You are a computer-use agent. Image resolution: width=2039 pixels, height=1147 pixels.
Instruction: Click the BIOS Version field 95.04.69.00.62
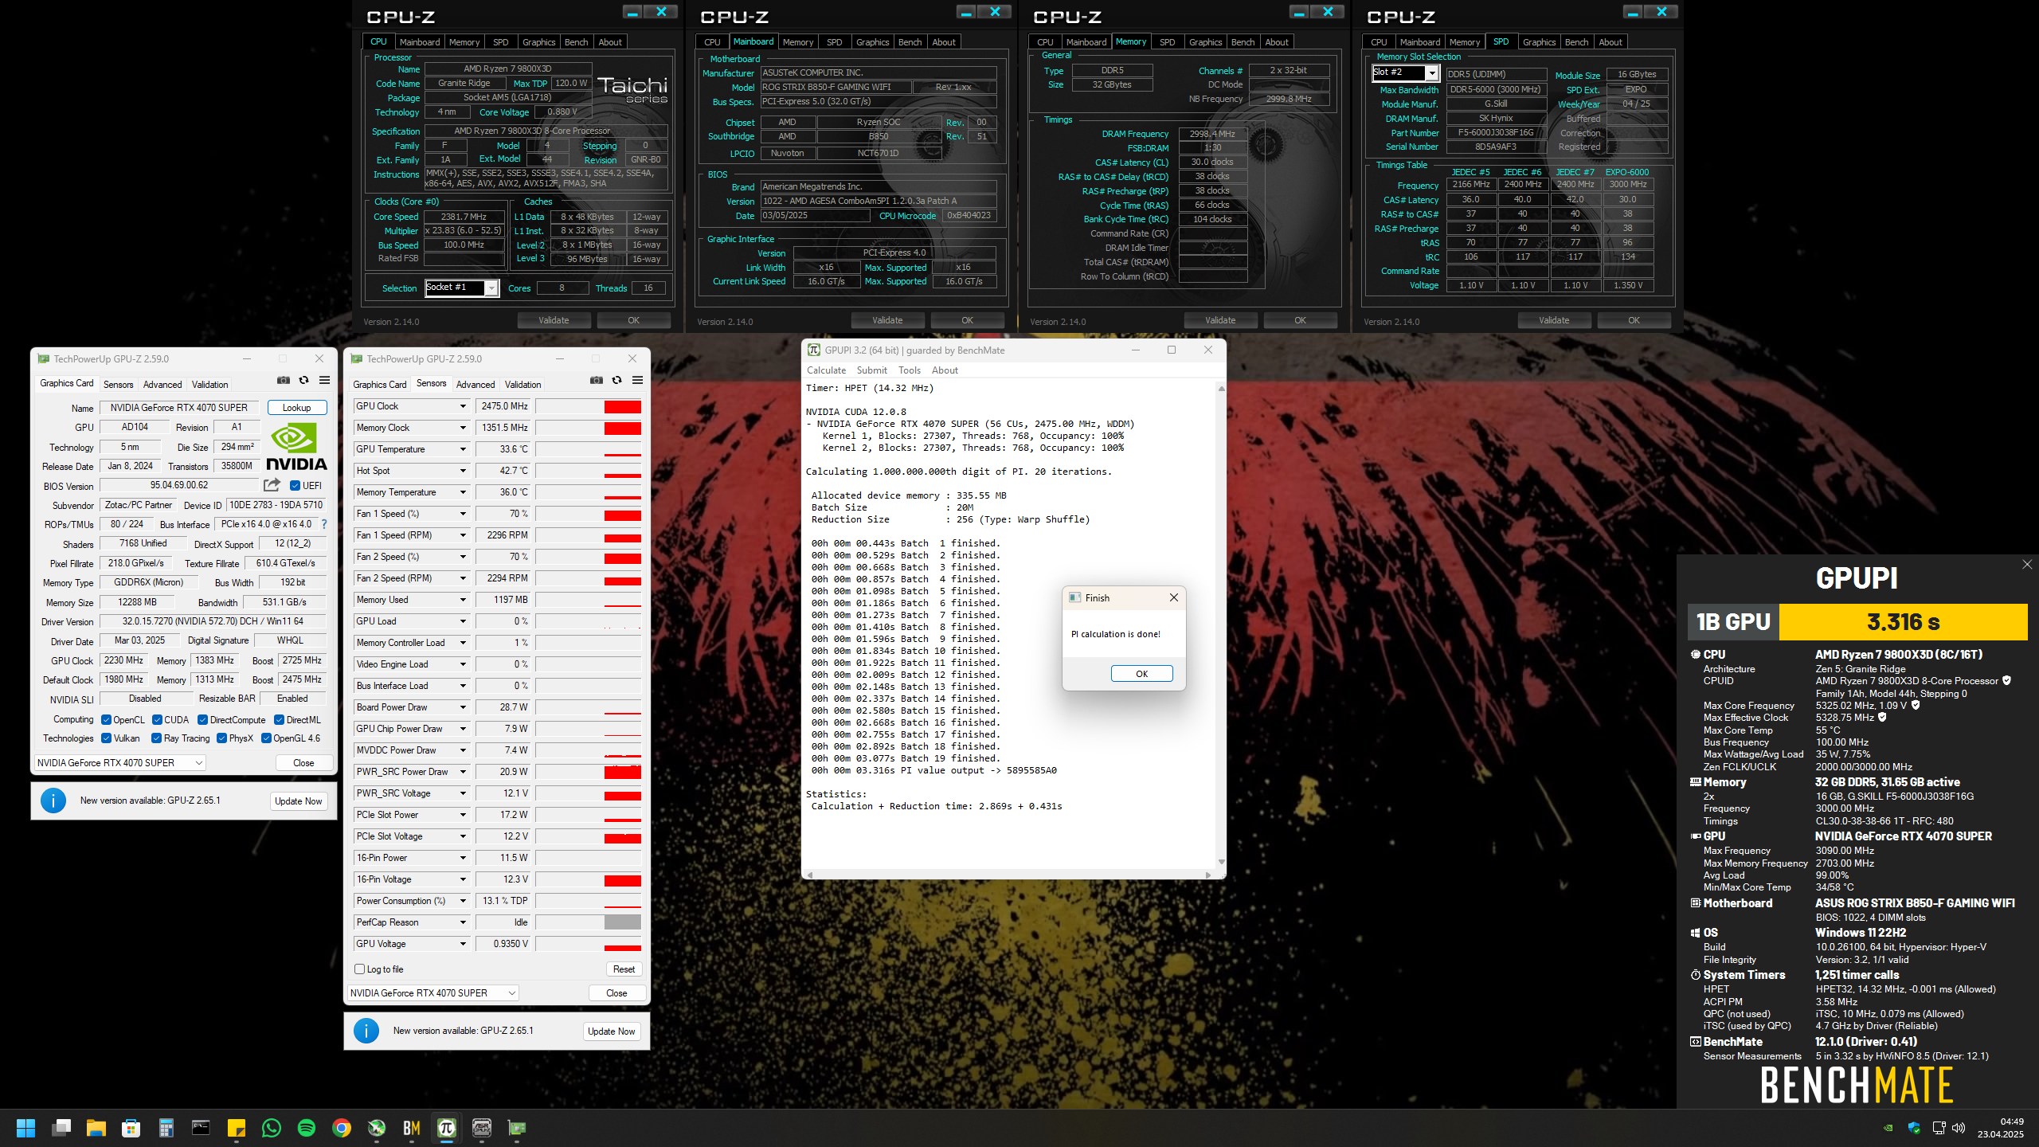[x=179, y=485]
